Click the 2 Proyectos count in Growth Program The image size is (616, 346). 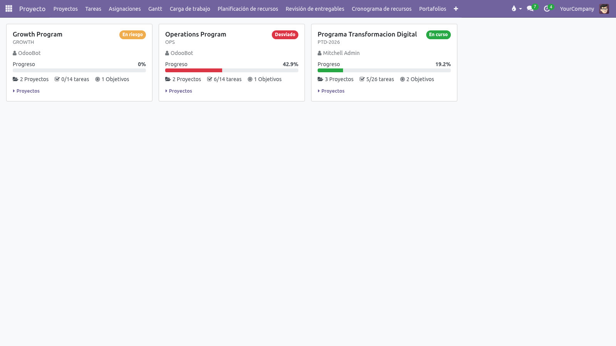[x=34, y=79]
